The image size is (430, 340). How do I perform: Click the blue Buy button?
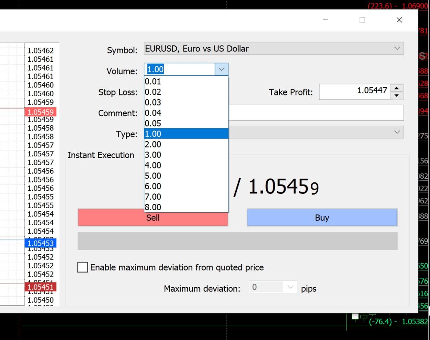(x=322, y=218)
